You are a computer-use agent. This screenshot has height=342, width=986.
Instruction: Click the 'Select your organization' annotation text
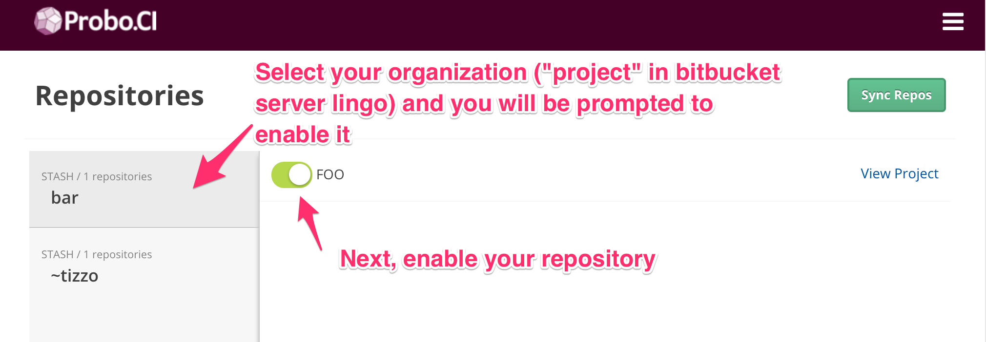390,73
